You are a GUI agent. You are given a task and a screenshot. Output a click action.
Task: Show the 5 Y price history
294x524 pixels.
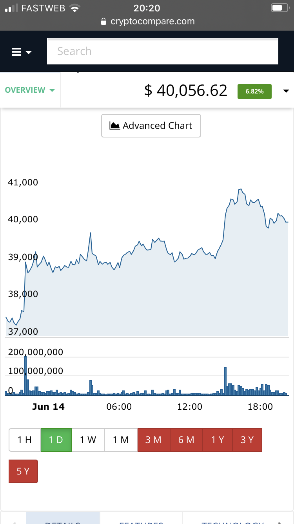pos(23,471)
